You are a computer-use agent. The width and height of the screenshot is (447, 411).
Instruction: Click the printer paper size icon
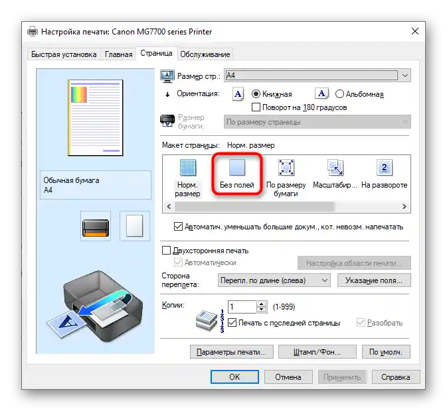(x=167, y=121)
